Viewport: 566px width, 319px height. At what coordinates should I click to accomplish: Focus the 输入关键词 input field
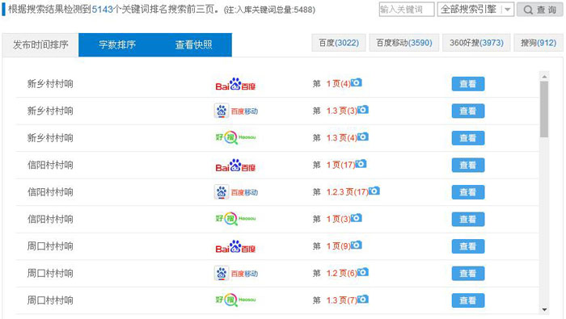407,10
